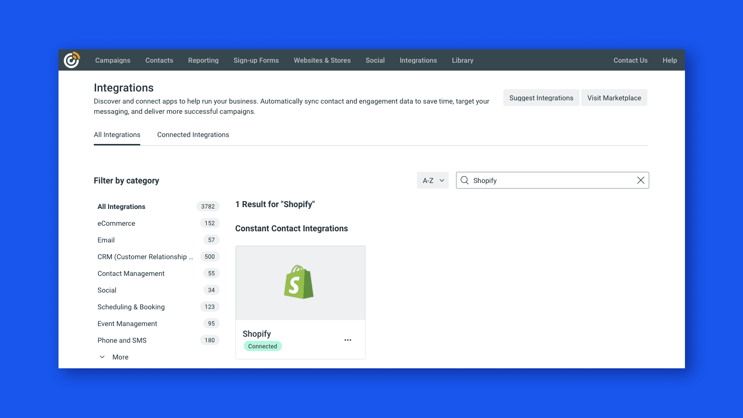Select the Shopify logo thumbnail
This screenshot has height=418, width=743.
(x=300, y=282)
